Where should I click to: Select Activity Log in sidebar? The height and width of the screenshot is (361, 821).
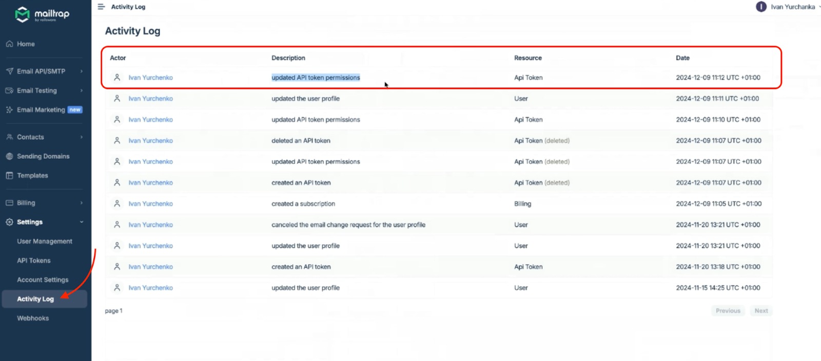coord(44,299)
